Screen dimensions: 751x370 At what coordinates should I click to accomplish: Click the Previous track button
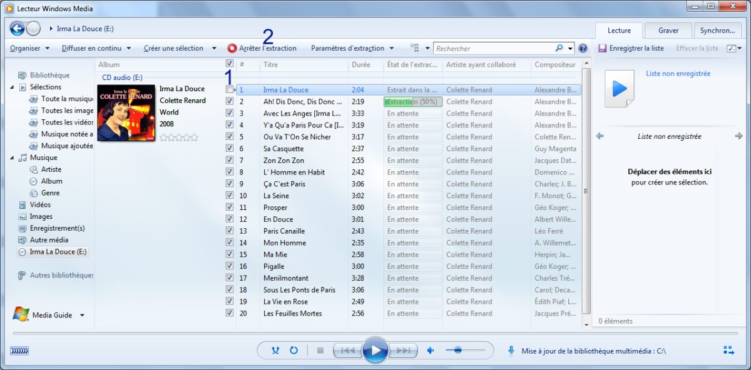click(x=347, y=351)
